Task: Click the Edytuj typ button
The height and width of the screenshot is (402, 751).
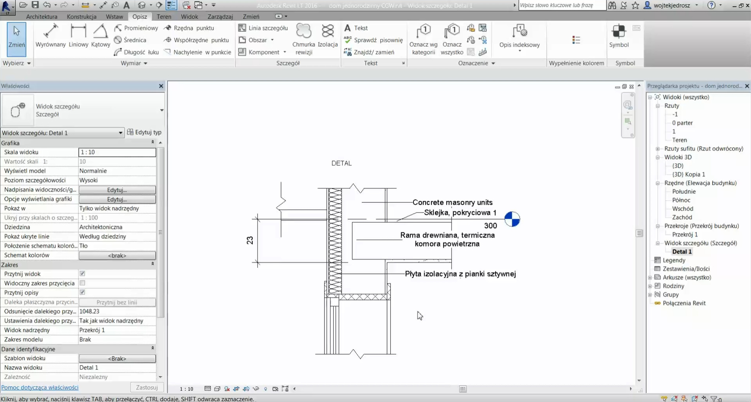Action: [144, 132]
